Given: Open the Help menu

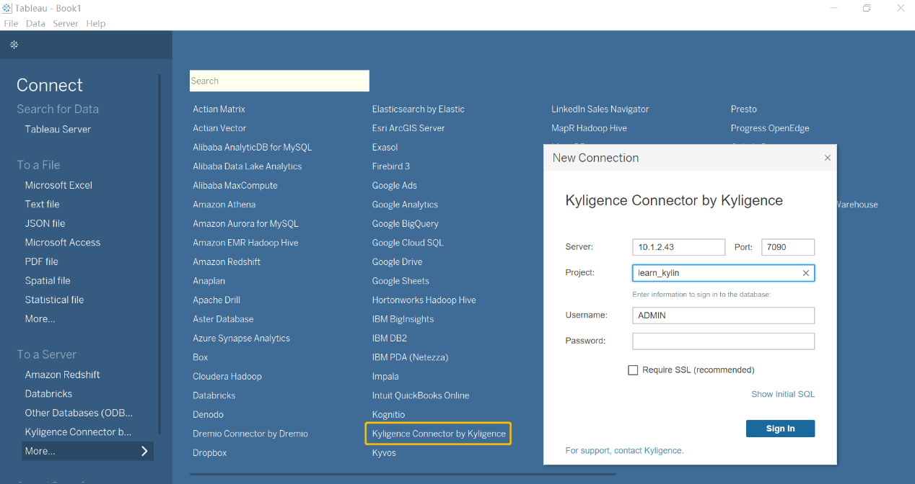Looking at the screenshot, I should [96, 23].
